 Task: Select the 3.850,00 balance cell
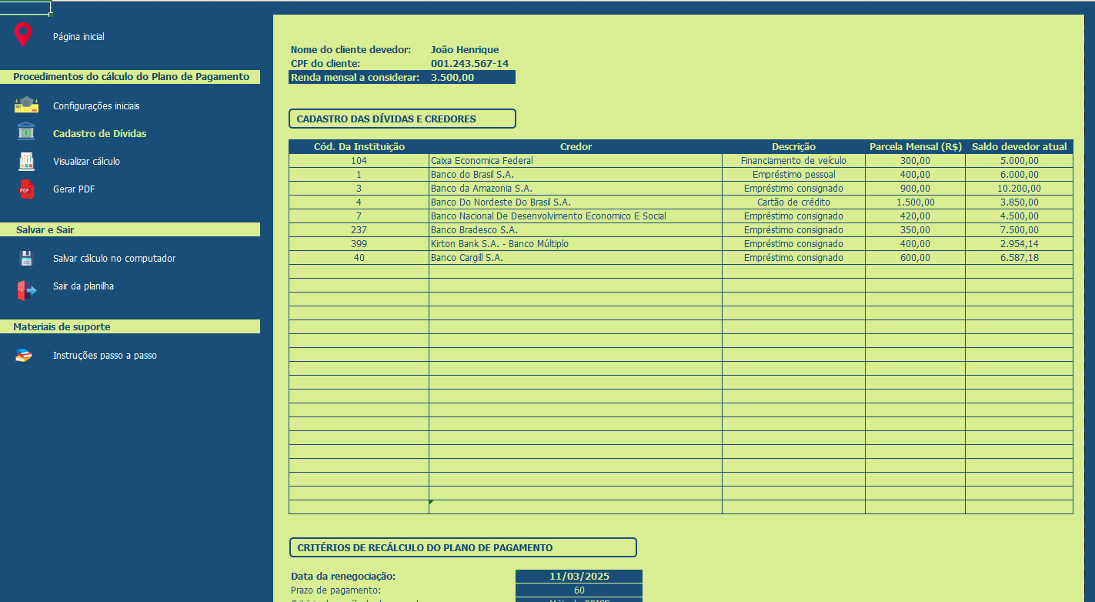tap(1019, 202)
